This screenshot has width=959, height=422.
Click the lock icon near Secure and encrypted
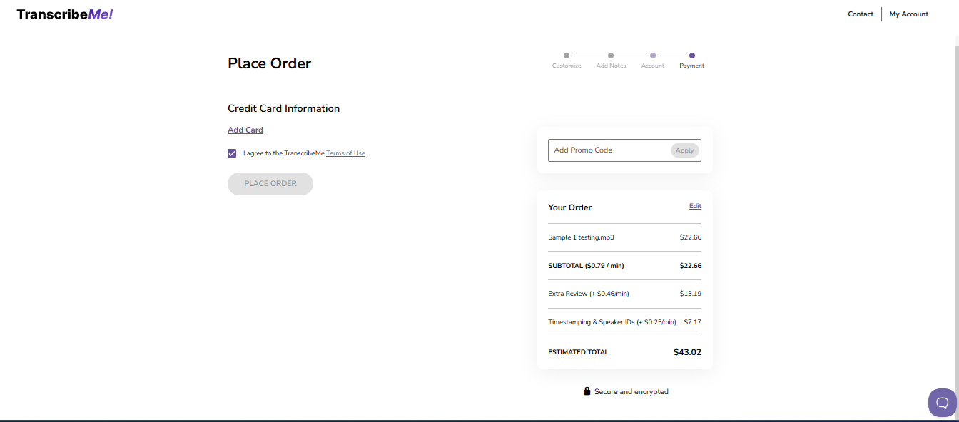(x=587, y=391)
